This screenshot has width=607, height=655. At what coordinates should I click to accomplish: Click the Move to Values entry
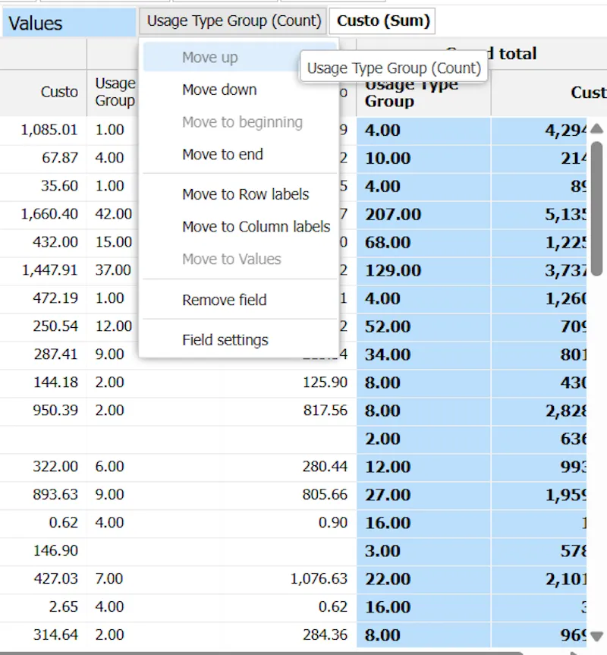point(240,259)
